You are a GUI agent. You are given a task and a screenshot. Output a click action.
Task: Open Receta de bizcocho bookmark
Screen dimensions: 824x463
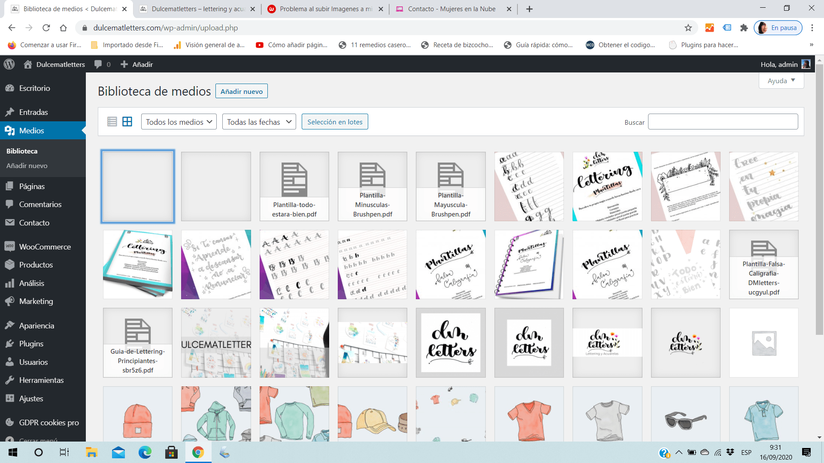point(457,45)
